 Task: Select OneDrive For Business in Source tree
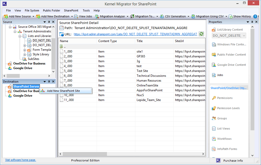tap(29, 64)
